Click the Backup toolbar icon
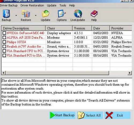Viewport: 134px width, 125px height. click(6, 14)
